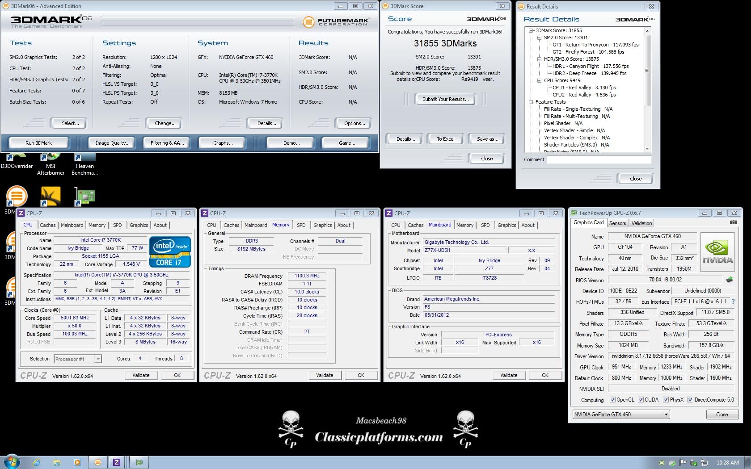Screen dimensions: 751x469
Task: Open the network status tray icon
Action: point(705,463)
